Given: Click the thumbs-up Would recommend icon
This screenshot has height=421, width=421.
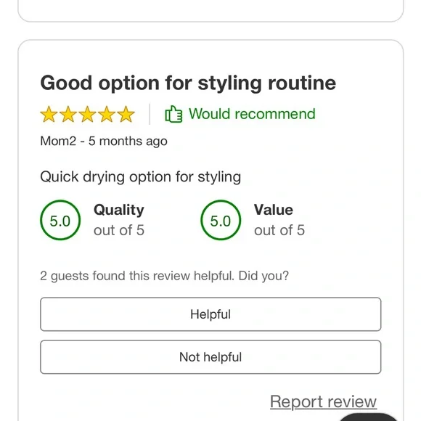Looking at the screenshot, I should tap(173, 114).
